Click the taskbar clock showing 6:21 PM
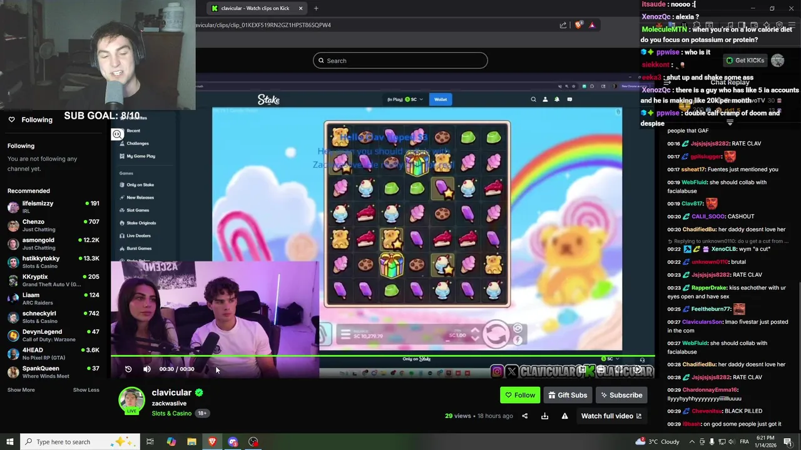The height and width of the screenshot is (450, 801). tap(765, 442)
